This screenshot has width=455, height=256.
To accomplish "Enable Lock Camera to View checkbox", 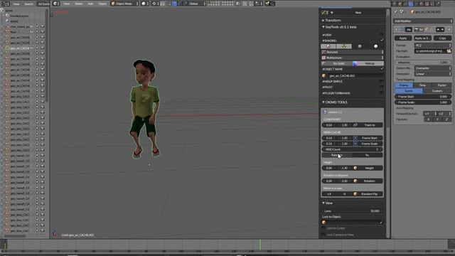I will 323,235.
